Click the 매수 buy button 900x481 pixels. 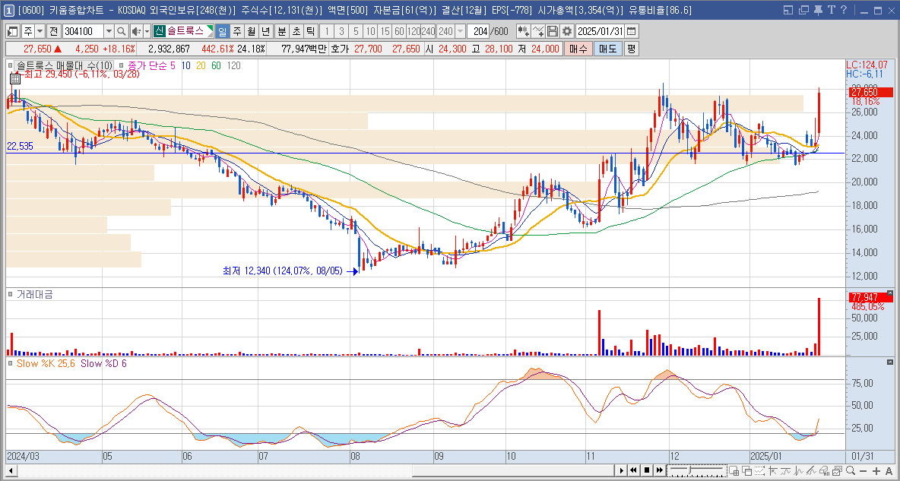pos(578,49)
